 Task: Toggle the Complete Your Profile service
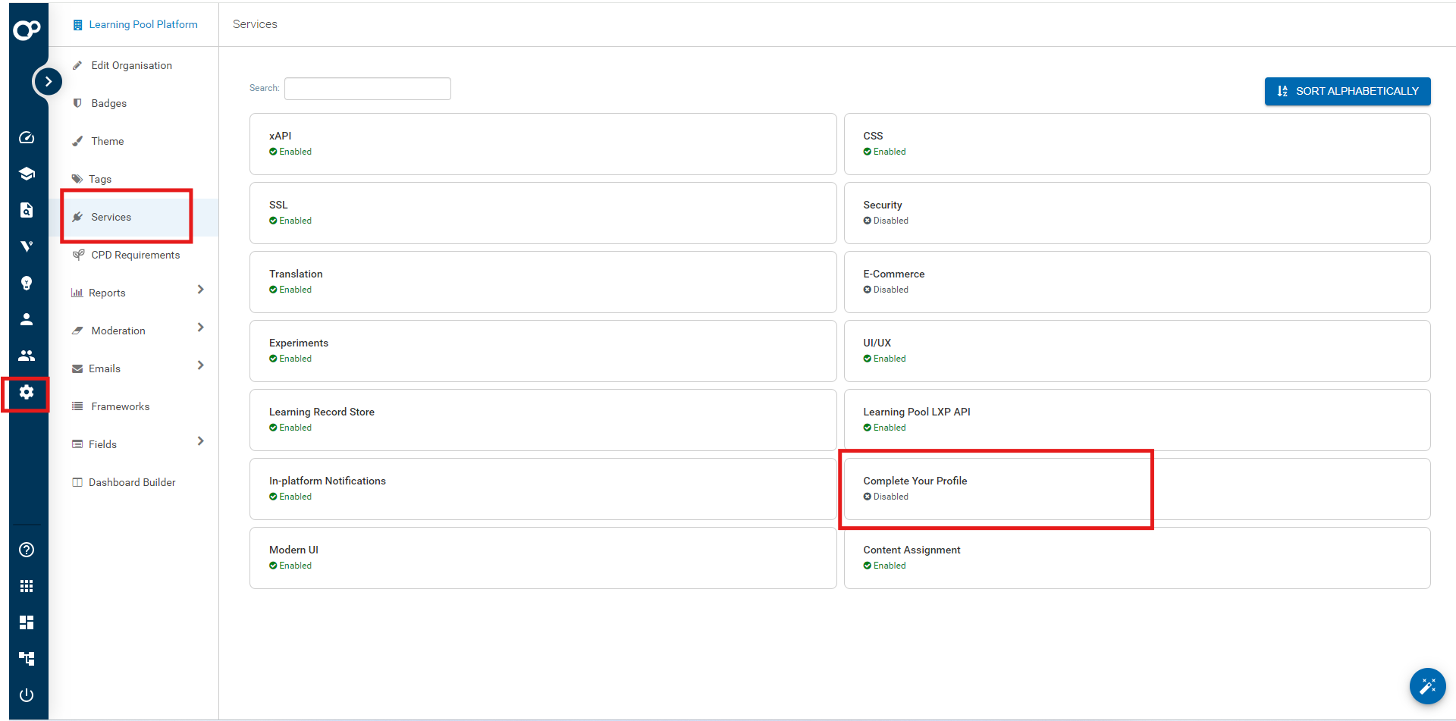click(1136, 488)
